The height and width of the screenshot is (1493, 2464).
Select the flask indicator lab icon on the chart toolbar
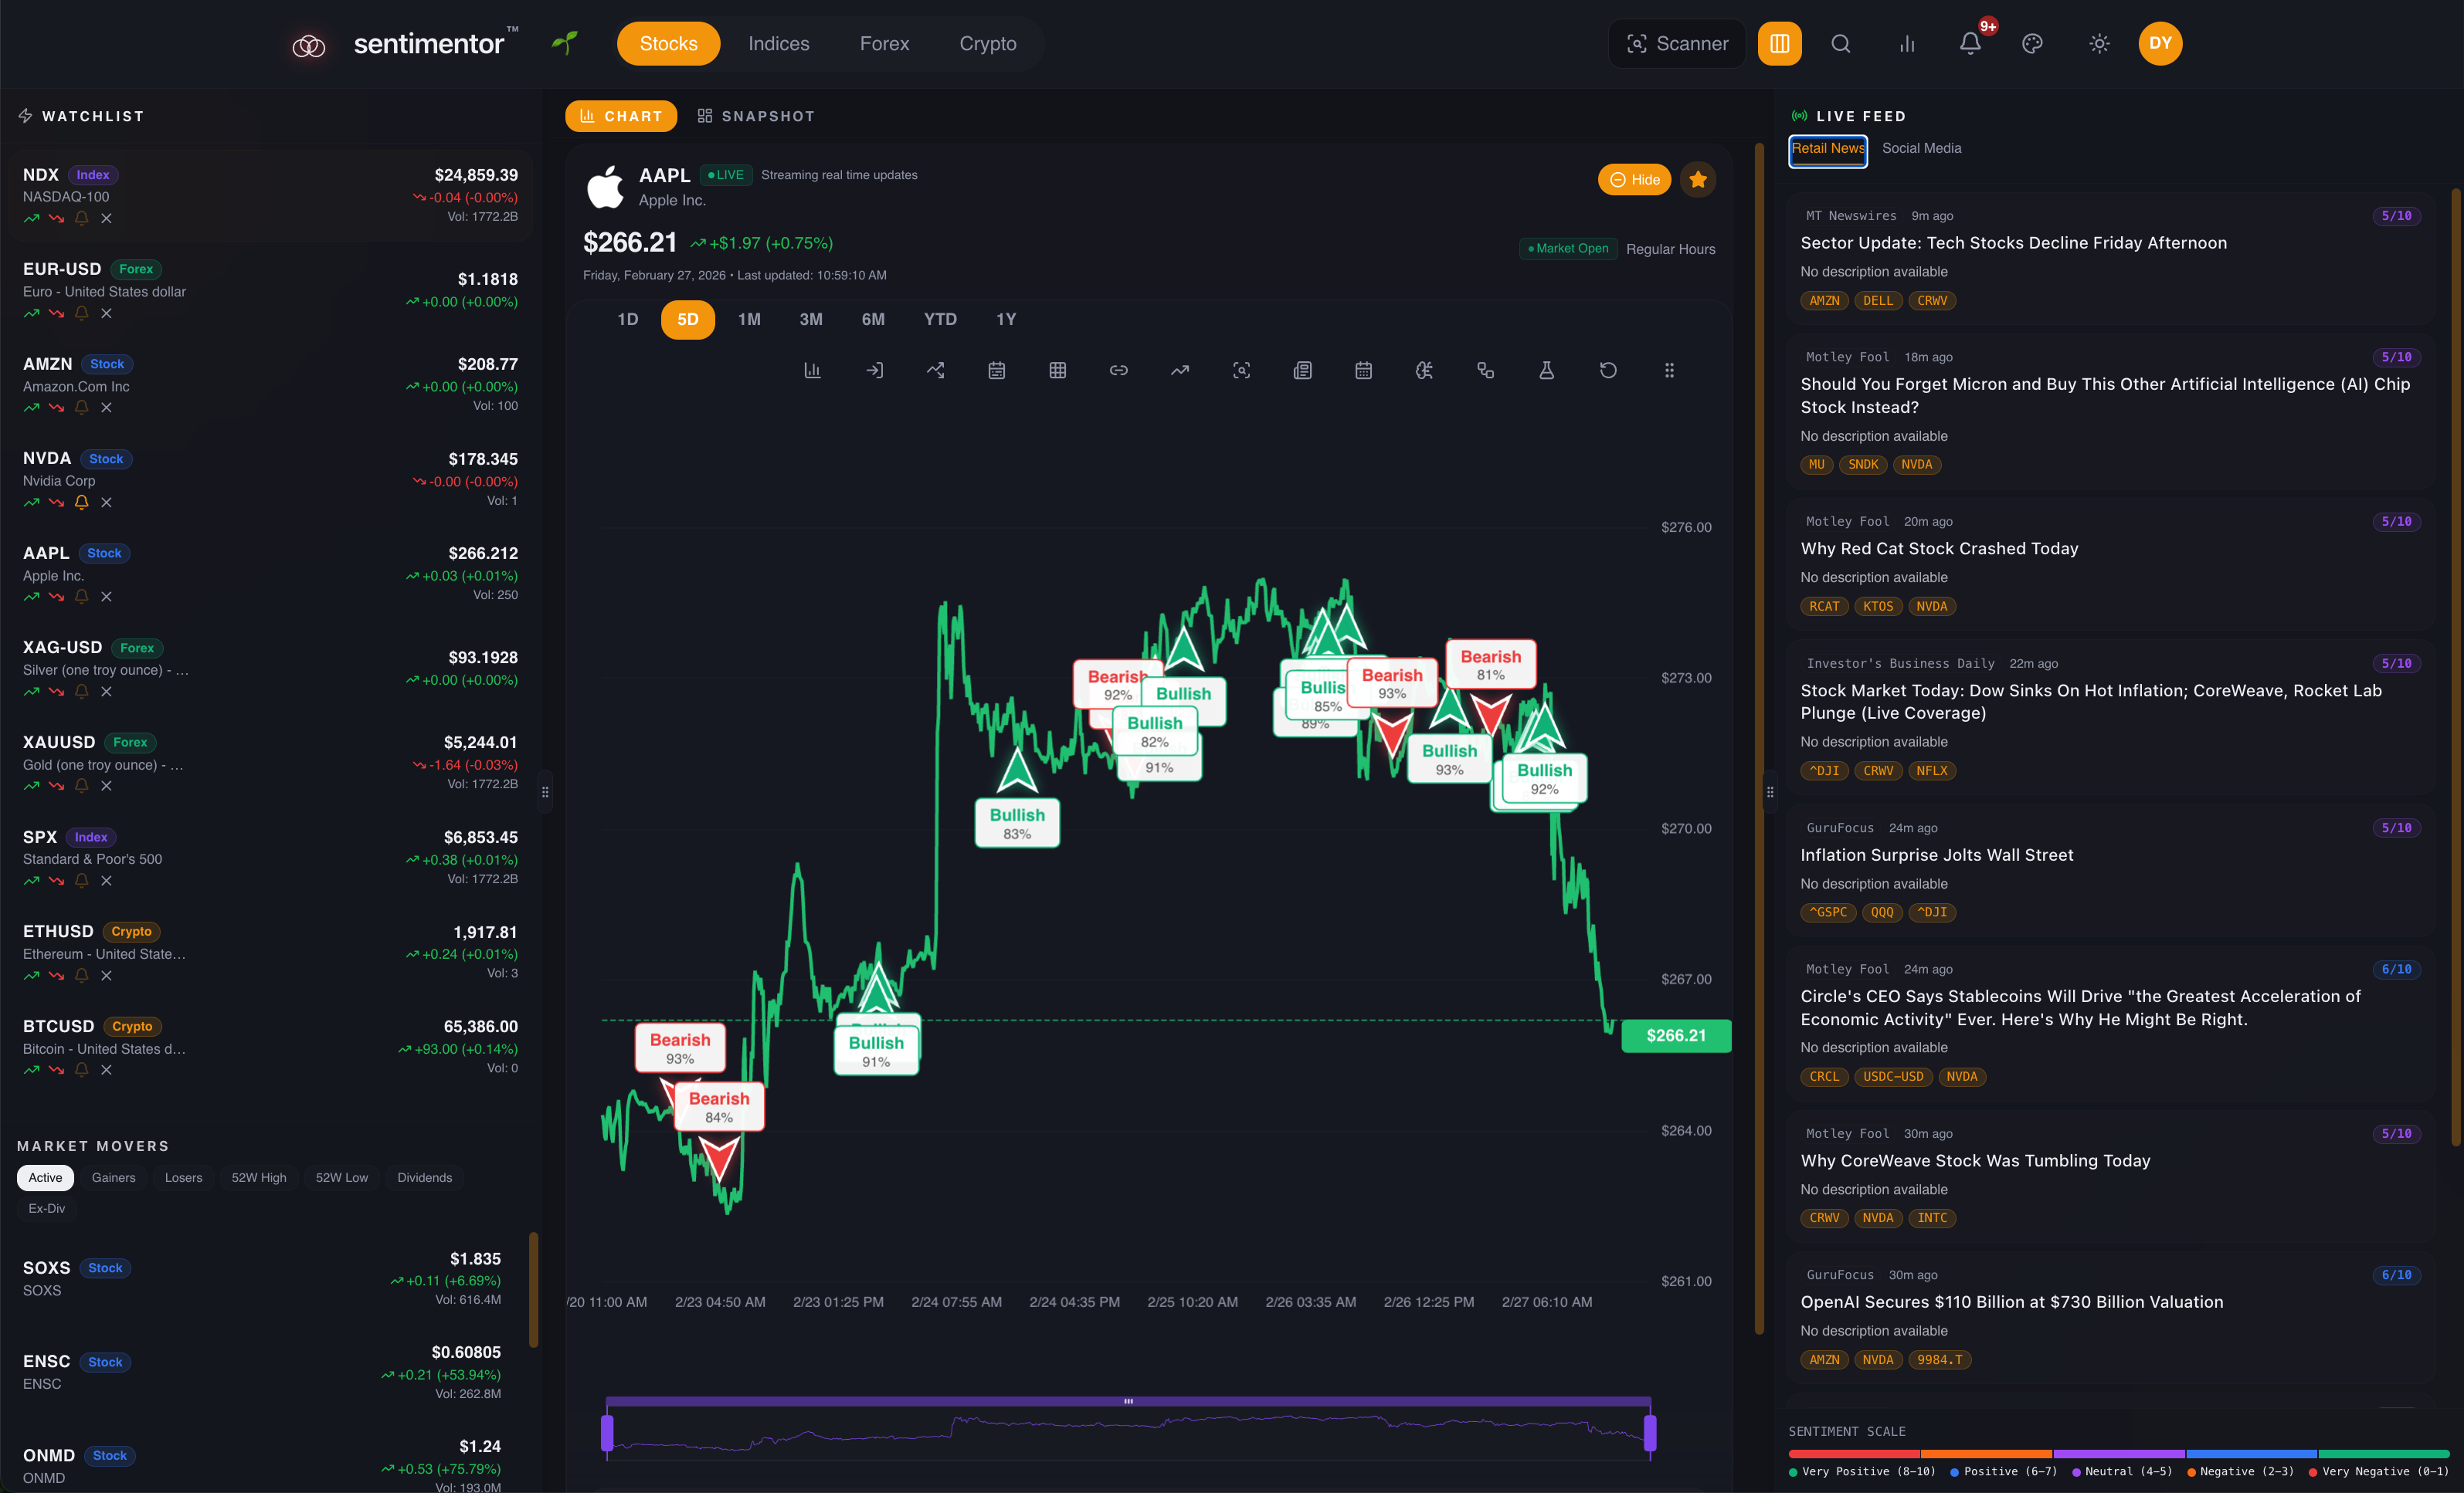[x=1546, y=370]
